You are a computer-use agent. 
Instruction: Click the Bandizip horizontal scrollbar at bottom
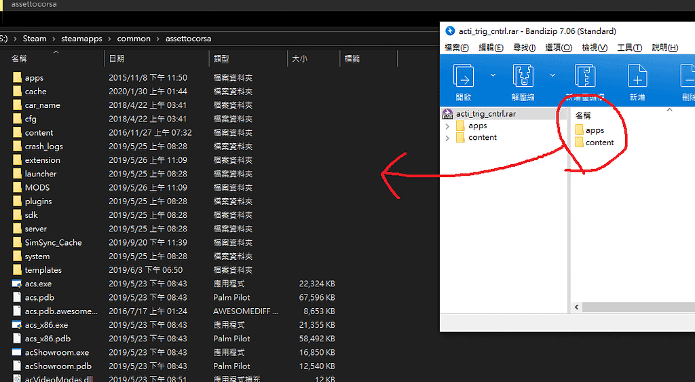tap(631, 308)
